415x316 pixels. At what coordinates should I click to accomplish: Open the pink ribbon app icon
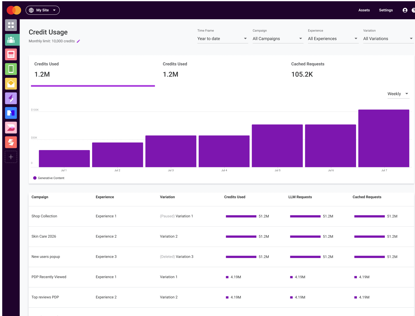[11, 127]
